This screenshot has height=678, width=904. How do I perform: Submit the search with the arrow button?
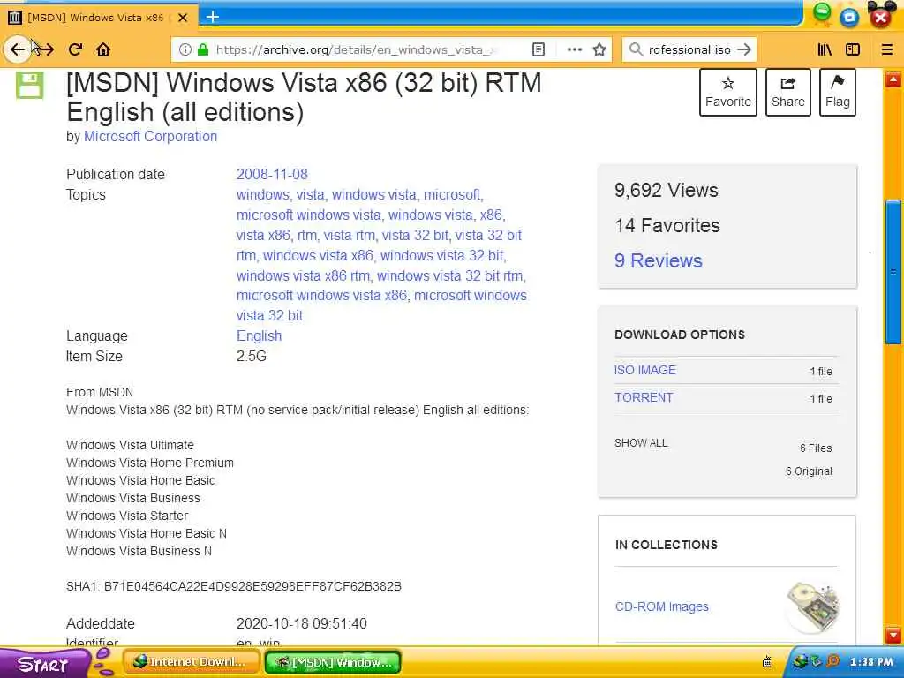click(x=744, y=49)
